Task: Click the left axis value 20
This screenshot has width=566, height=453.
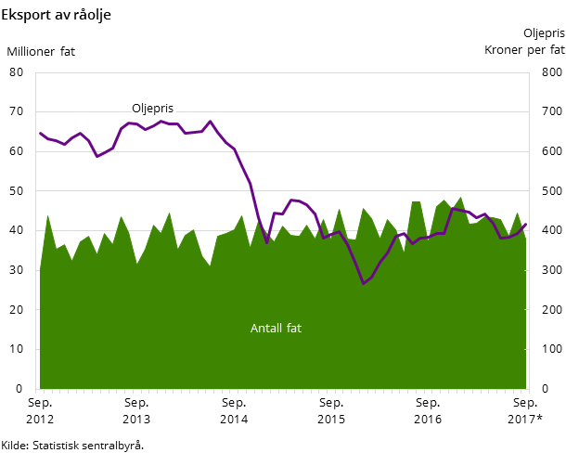Action: point(17,310)
